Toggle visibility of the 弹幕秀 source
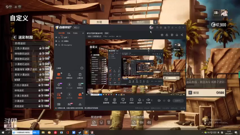Image resolution: width=240 pixels, height=135 pixels. coord(56,41)
